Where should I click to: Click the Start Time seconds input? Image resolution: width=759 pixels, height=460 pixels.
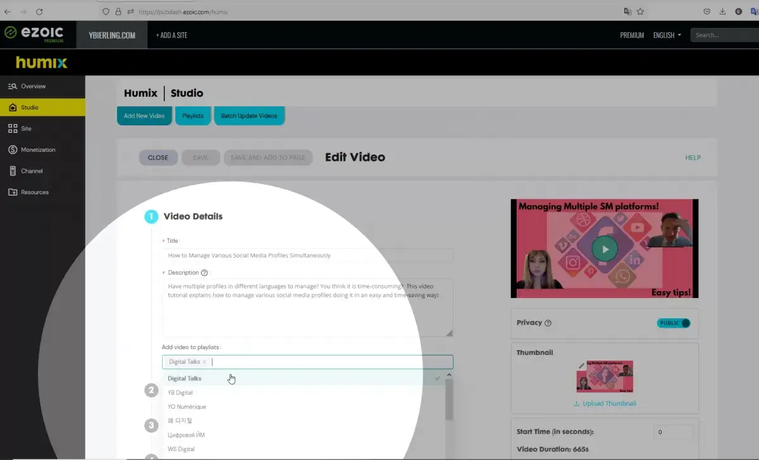tap(673, 432)
